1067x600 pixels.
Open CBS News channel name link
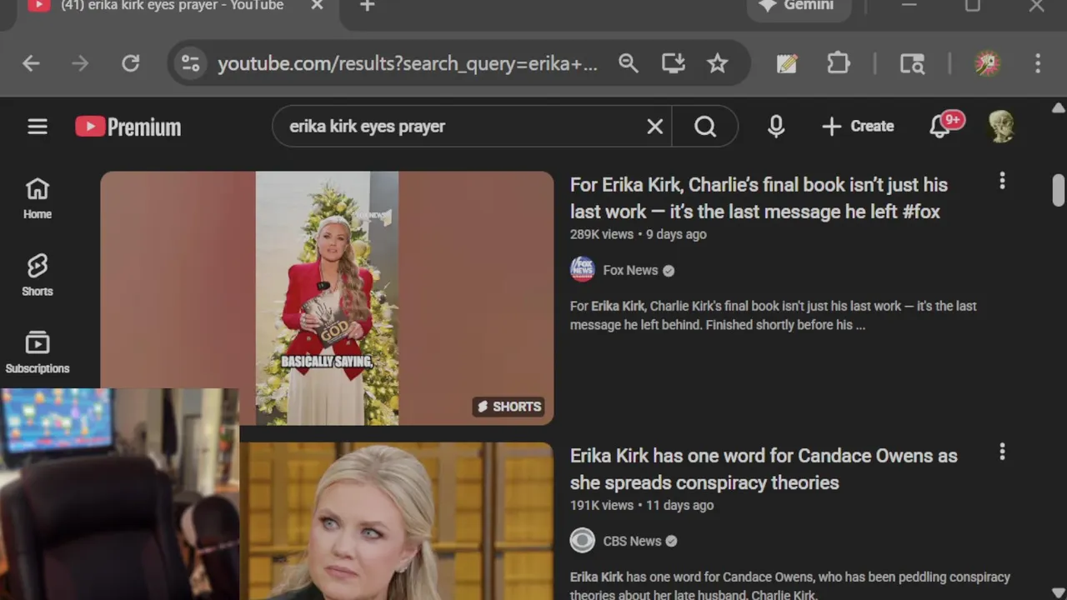coord(632,541)
